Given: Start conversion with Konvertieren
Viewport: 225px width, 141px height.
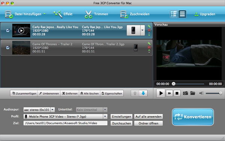Looking at the screenshot, I should pos(193,117).
